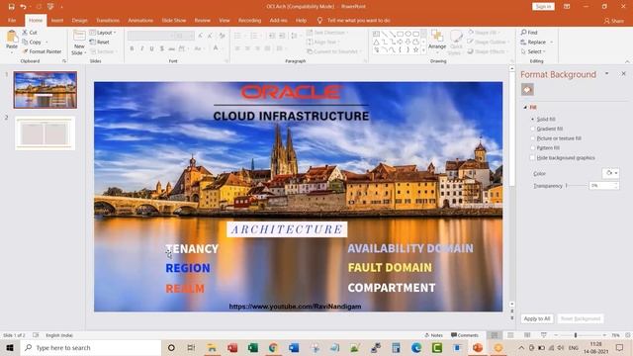This screenshot has height=356, width=633.
Task: Switch to the Insert tab
Action: point(57,20)
